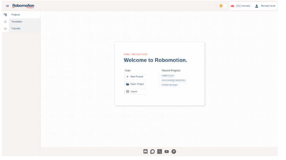Open the Discord community icon

tap(145, 152)
